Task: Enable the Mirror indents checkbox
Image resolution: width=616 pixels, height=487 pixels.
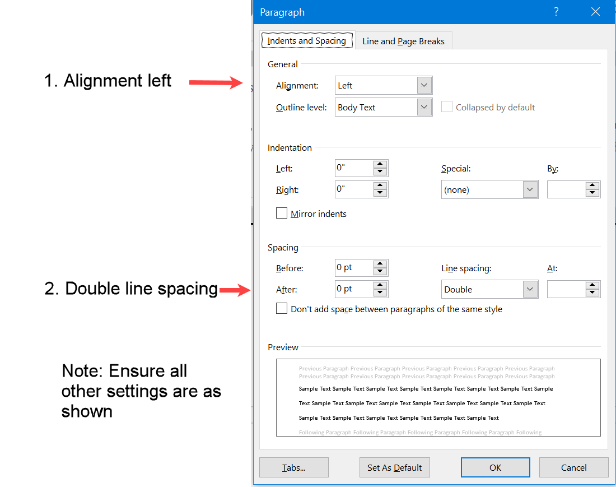Action: (282, 213)
